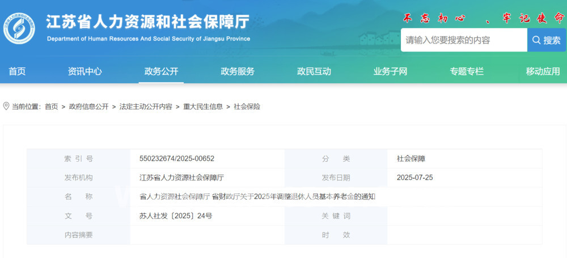Click the location pin icon in breadcrumb

coord(6,106)
